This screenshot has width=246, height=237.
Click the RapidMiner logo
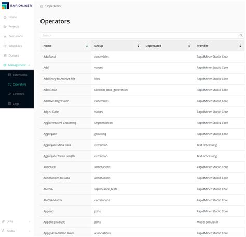[x=17, y=6]
